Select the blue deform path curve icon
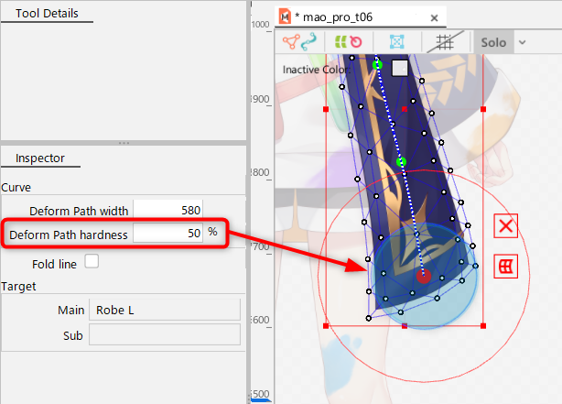Screen dimensions: 562x404 308,42
